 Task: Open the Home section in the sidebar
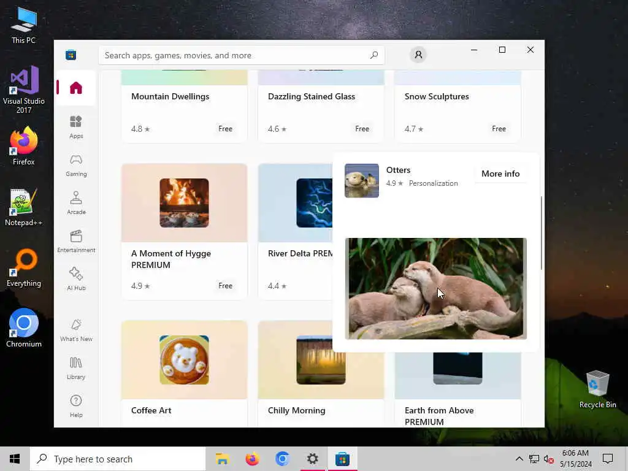click(x=75, y=88)
